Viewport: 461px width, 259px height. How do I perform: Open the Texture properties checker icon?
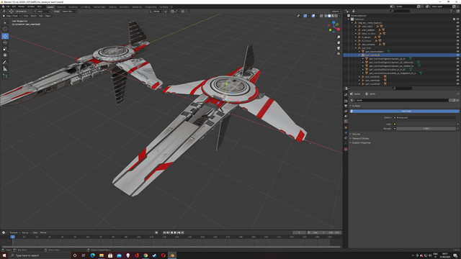coord(346,149)
